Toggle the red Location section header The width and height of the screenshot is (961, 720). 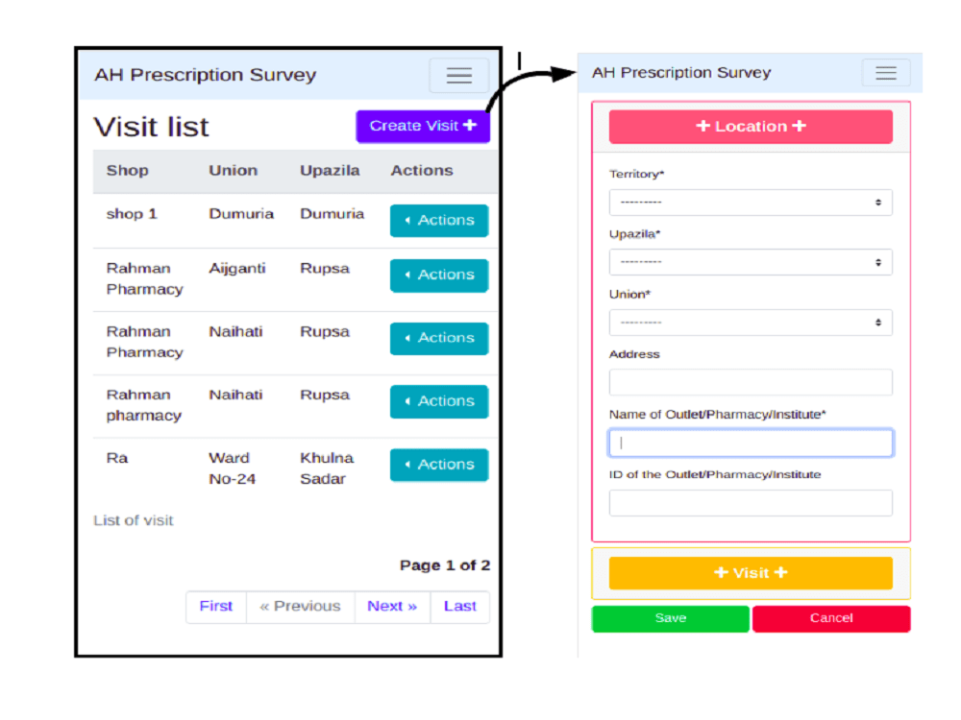[x=751, y=127]
